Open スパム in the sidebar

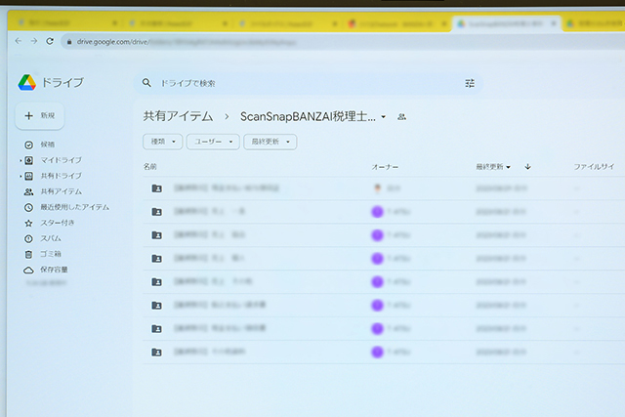coord(51,238)
